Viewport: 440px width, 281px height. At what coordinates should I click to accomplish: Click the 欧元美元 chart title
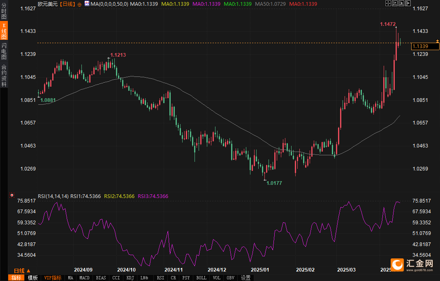click(x=48, y=4)
